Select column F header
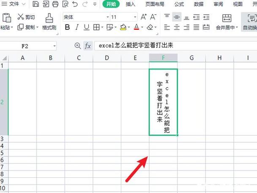257x193 pixels. (x=163, y=58)
